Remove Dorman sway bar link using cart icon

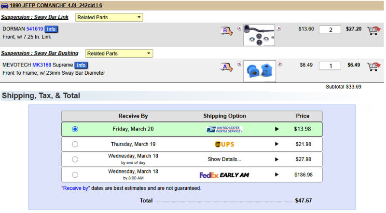pyautogui.click(x=372, y=30)
